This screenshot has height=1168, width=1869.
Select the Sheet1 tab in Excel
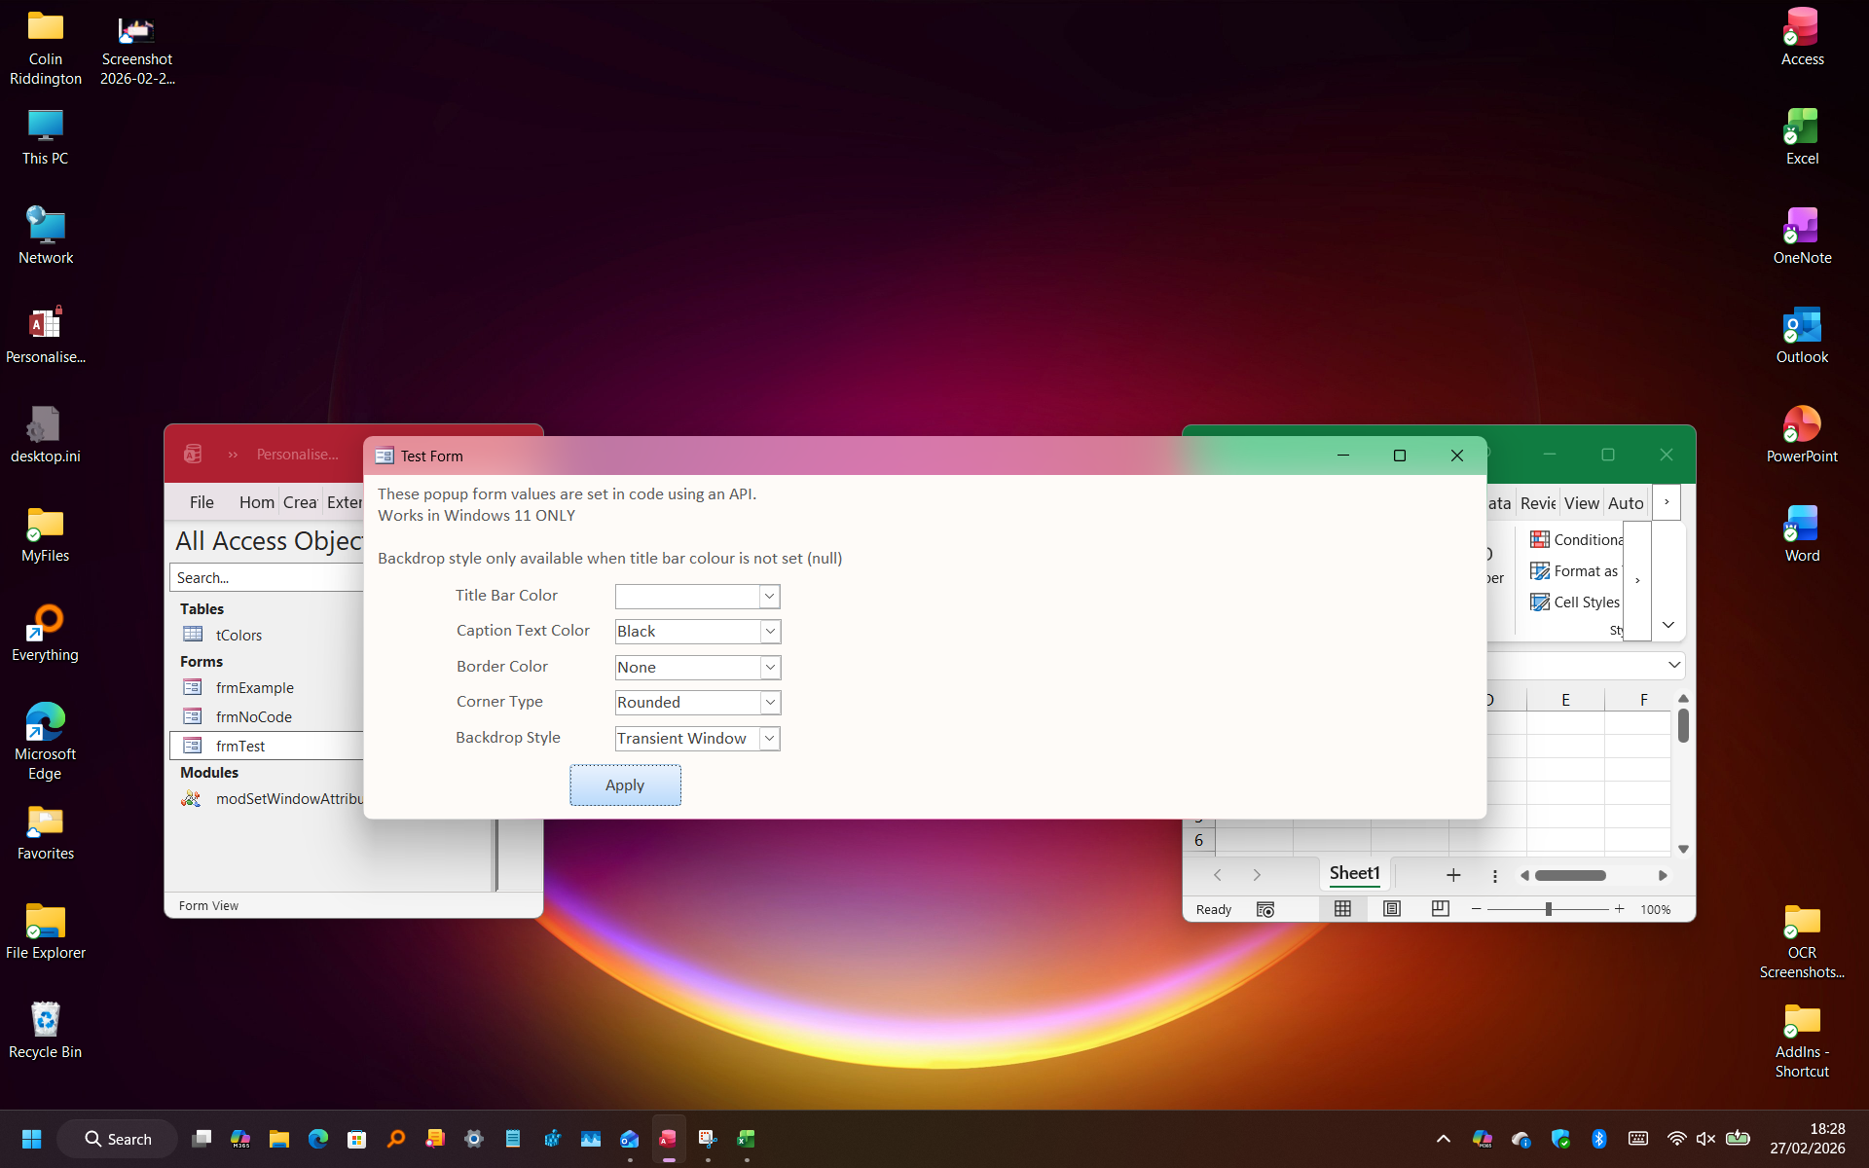1354,873
